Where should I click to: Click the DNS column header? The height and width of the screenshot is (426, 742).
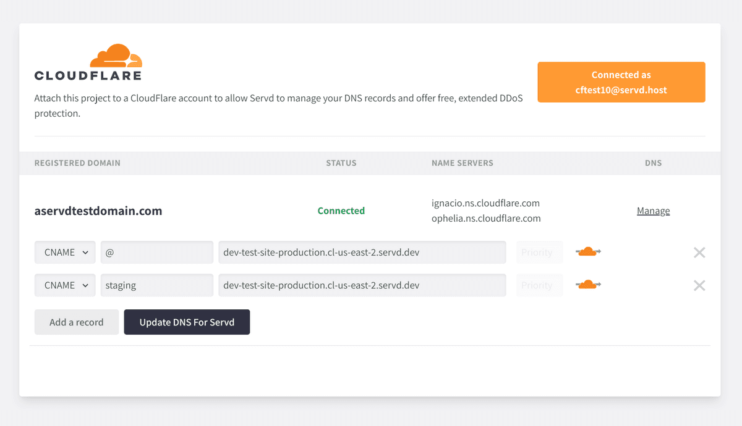[x=654, y=163]
